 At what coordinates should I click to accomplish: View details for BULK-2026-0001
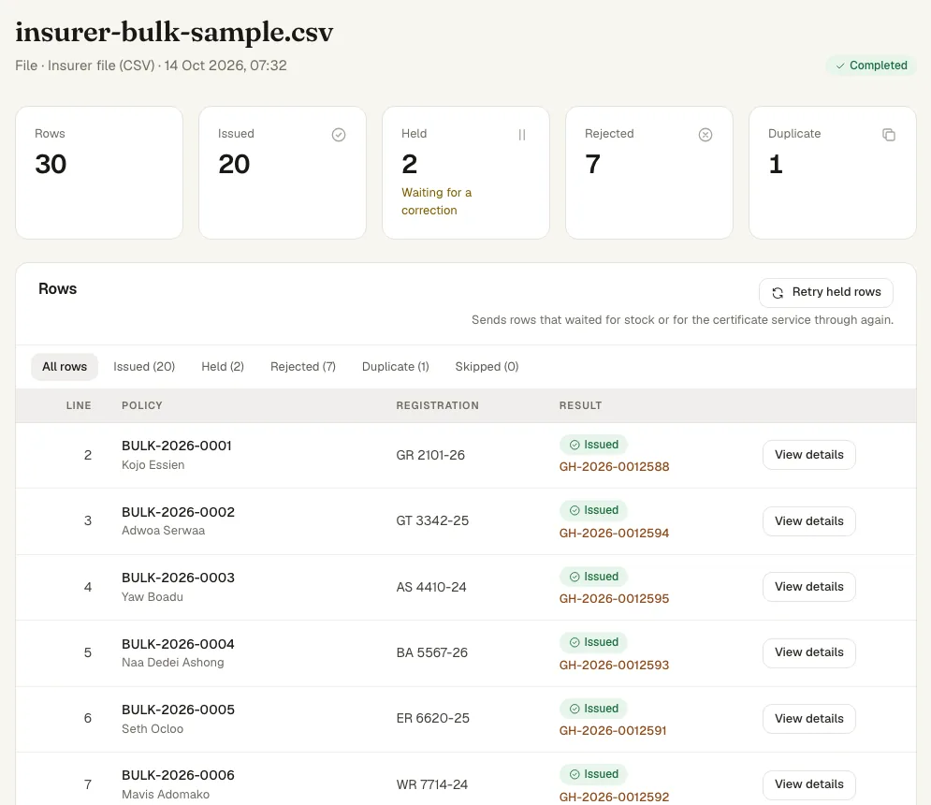pos(808,455)
